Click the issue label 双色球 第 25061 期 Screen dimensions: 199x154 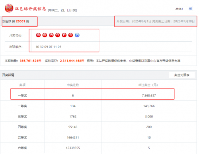pos(16,21)
